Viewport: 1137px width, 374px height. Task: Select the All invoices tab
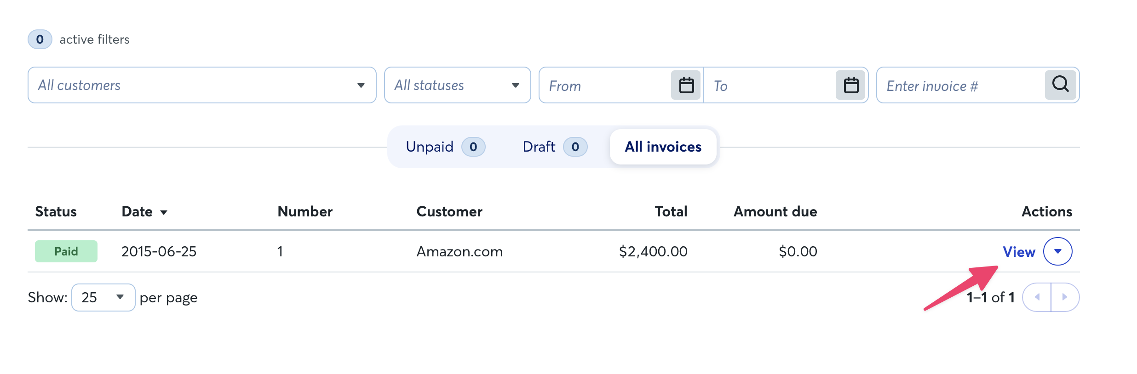pos(663,147)
